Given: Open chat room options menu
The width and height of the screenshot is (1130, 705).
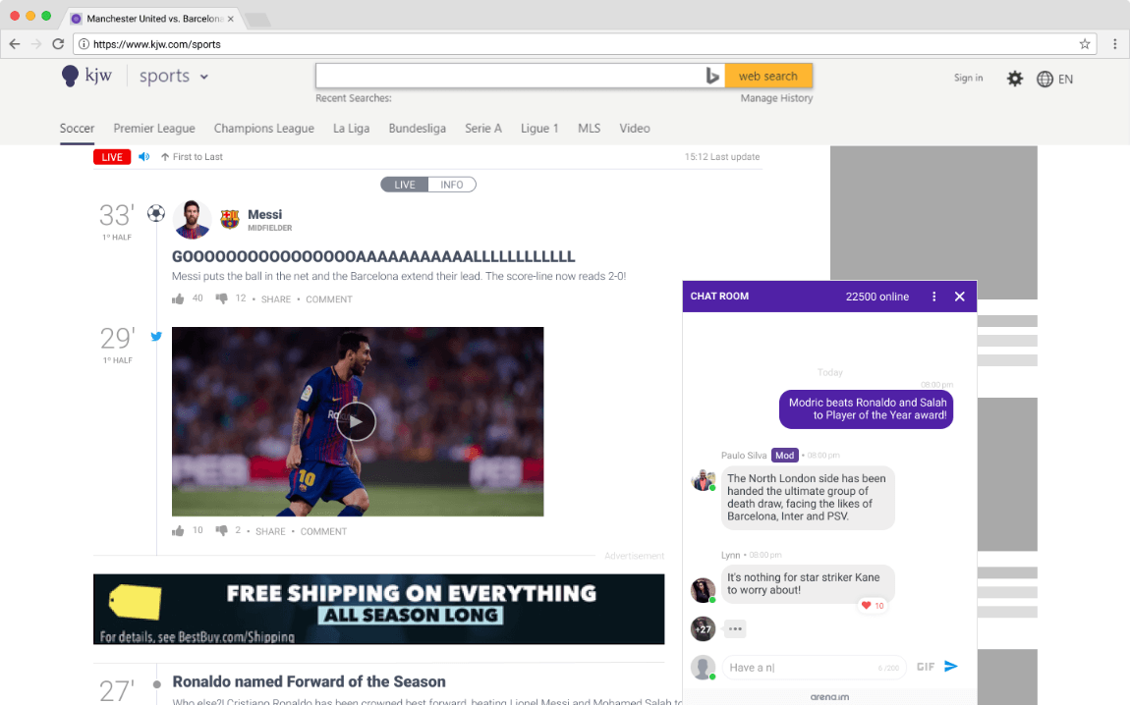Looking at the screenshot, I should pos(934,297).
